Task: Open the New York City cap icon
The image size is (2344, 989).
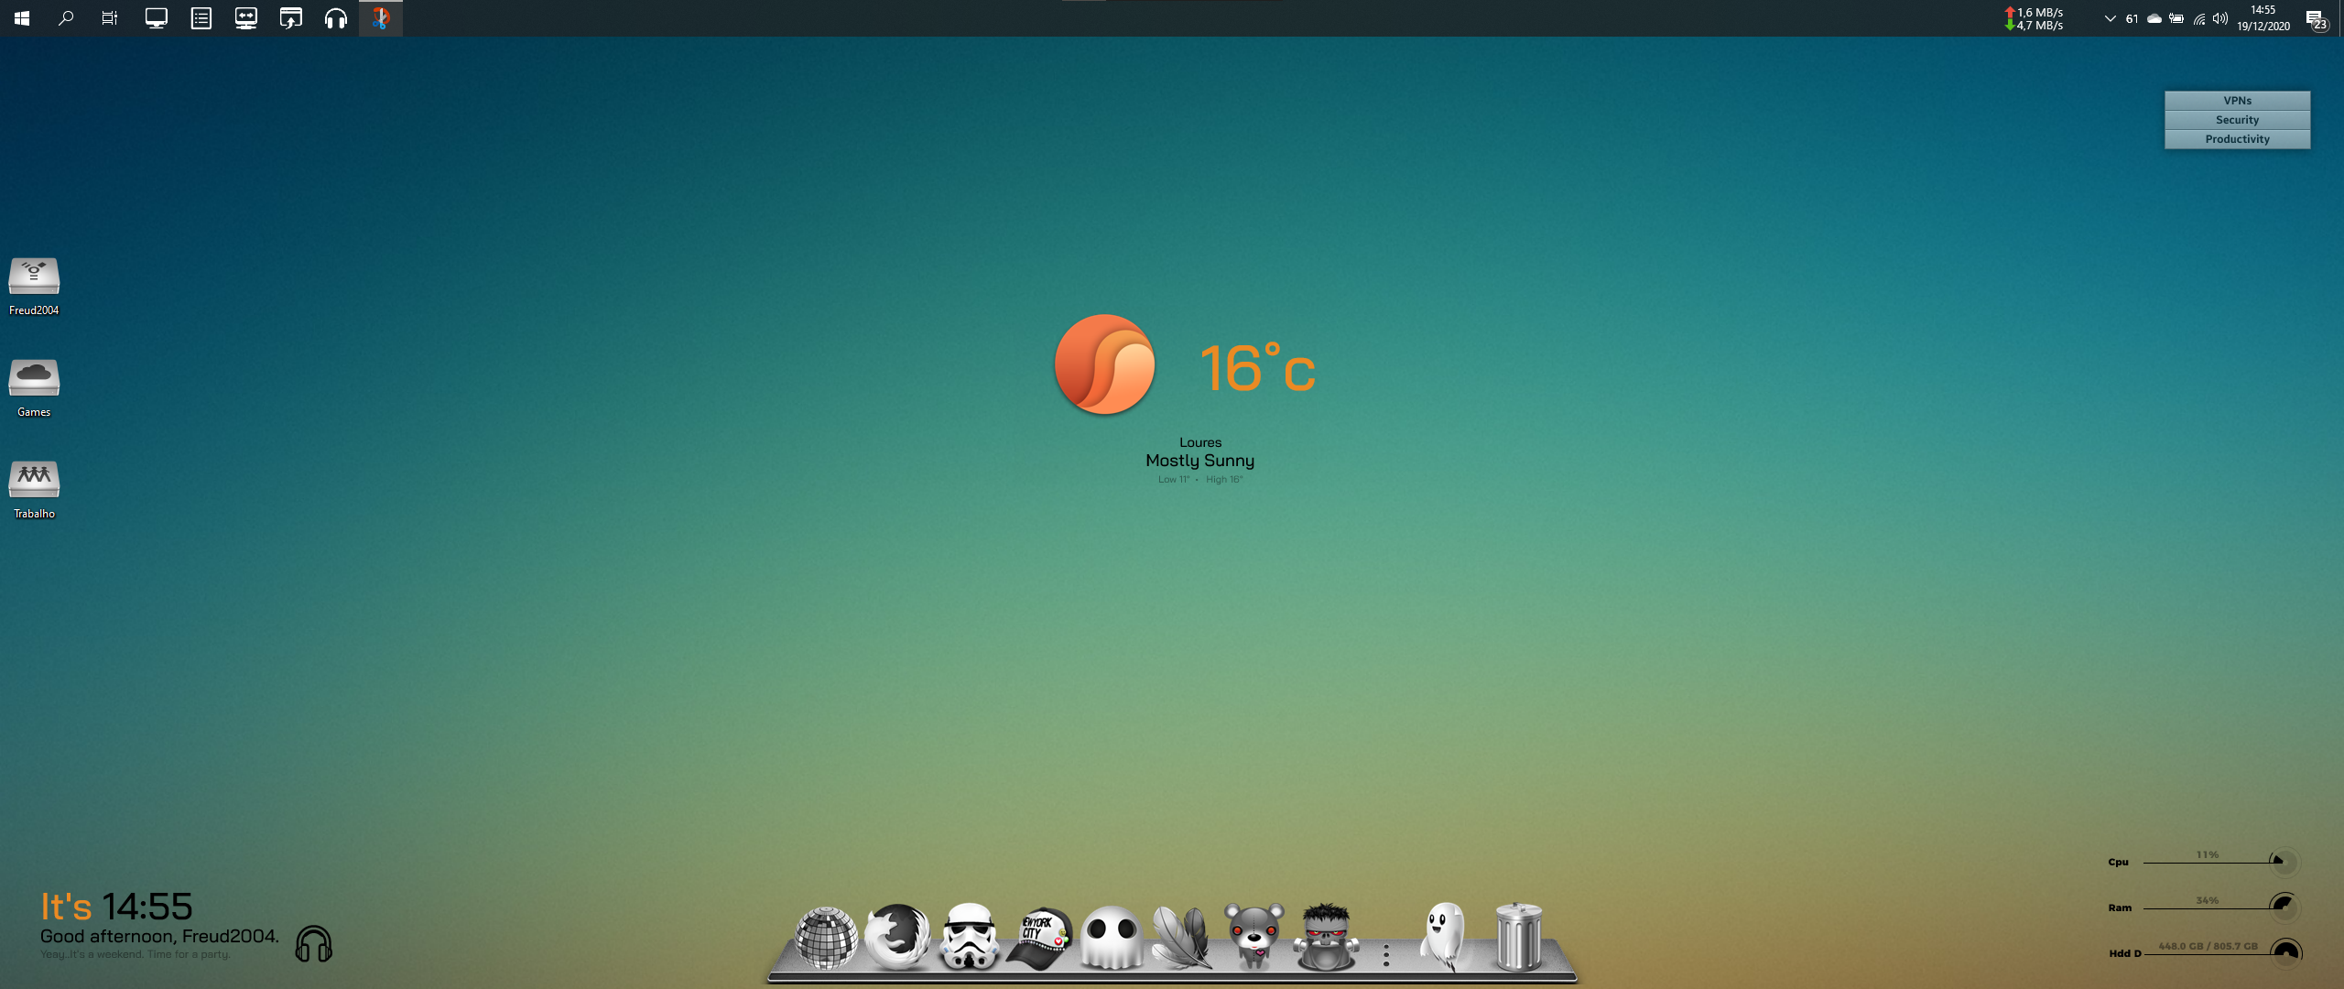Action: (x=1040, y=937)
